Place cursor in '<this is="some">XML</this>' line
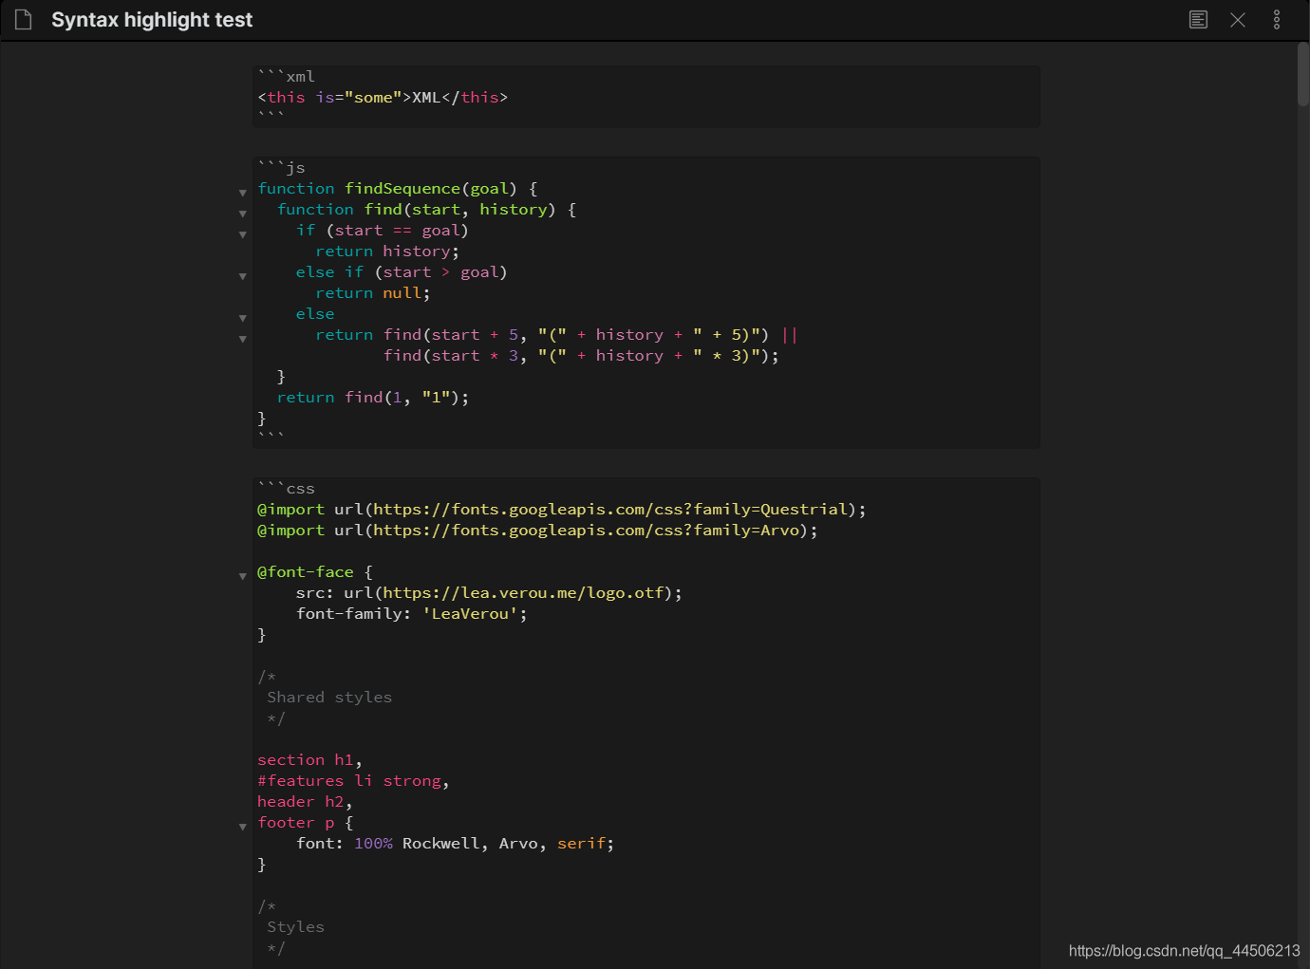The height and width of the screenshot is (969, 1310). click(x=383, y=98)
